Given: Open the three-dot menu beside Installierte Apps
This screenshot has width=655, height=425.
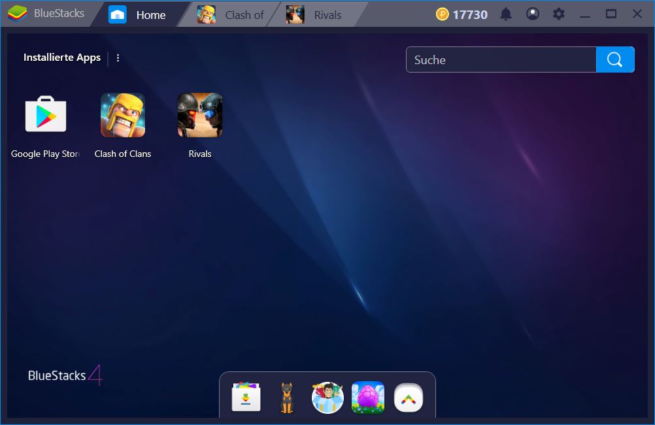Looking at the screenshot, I should coord(118,58).
